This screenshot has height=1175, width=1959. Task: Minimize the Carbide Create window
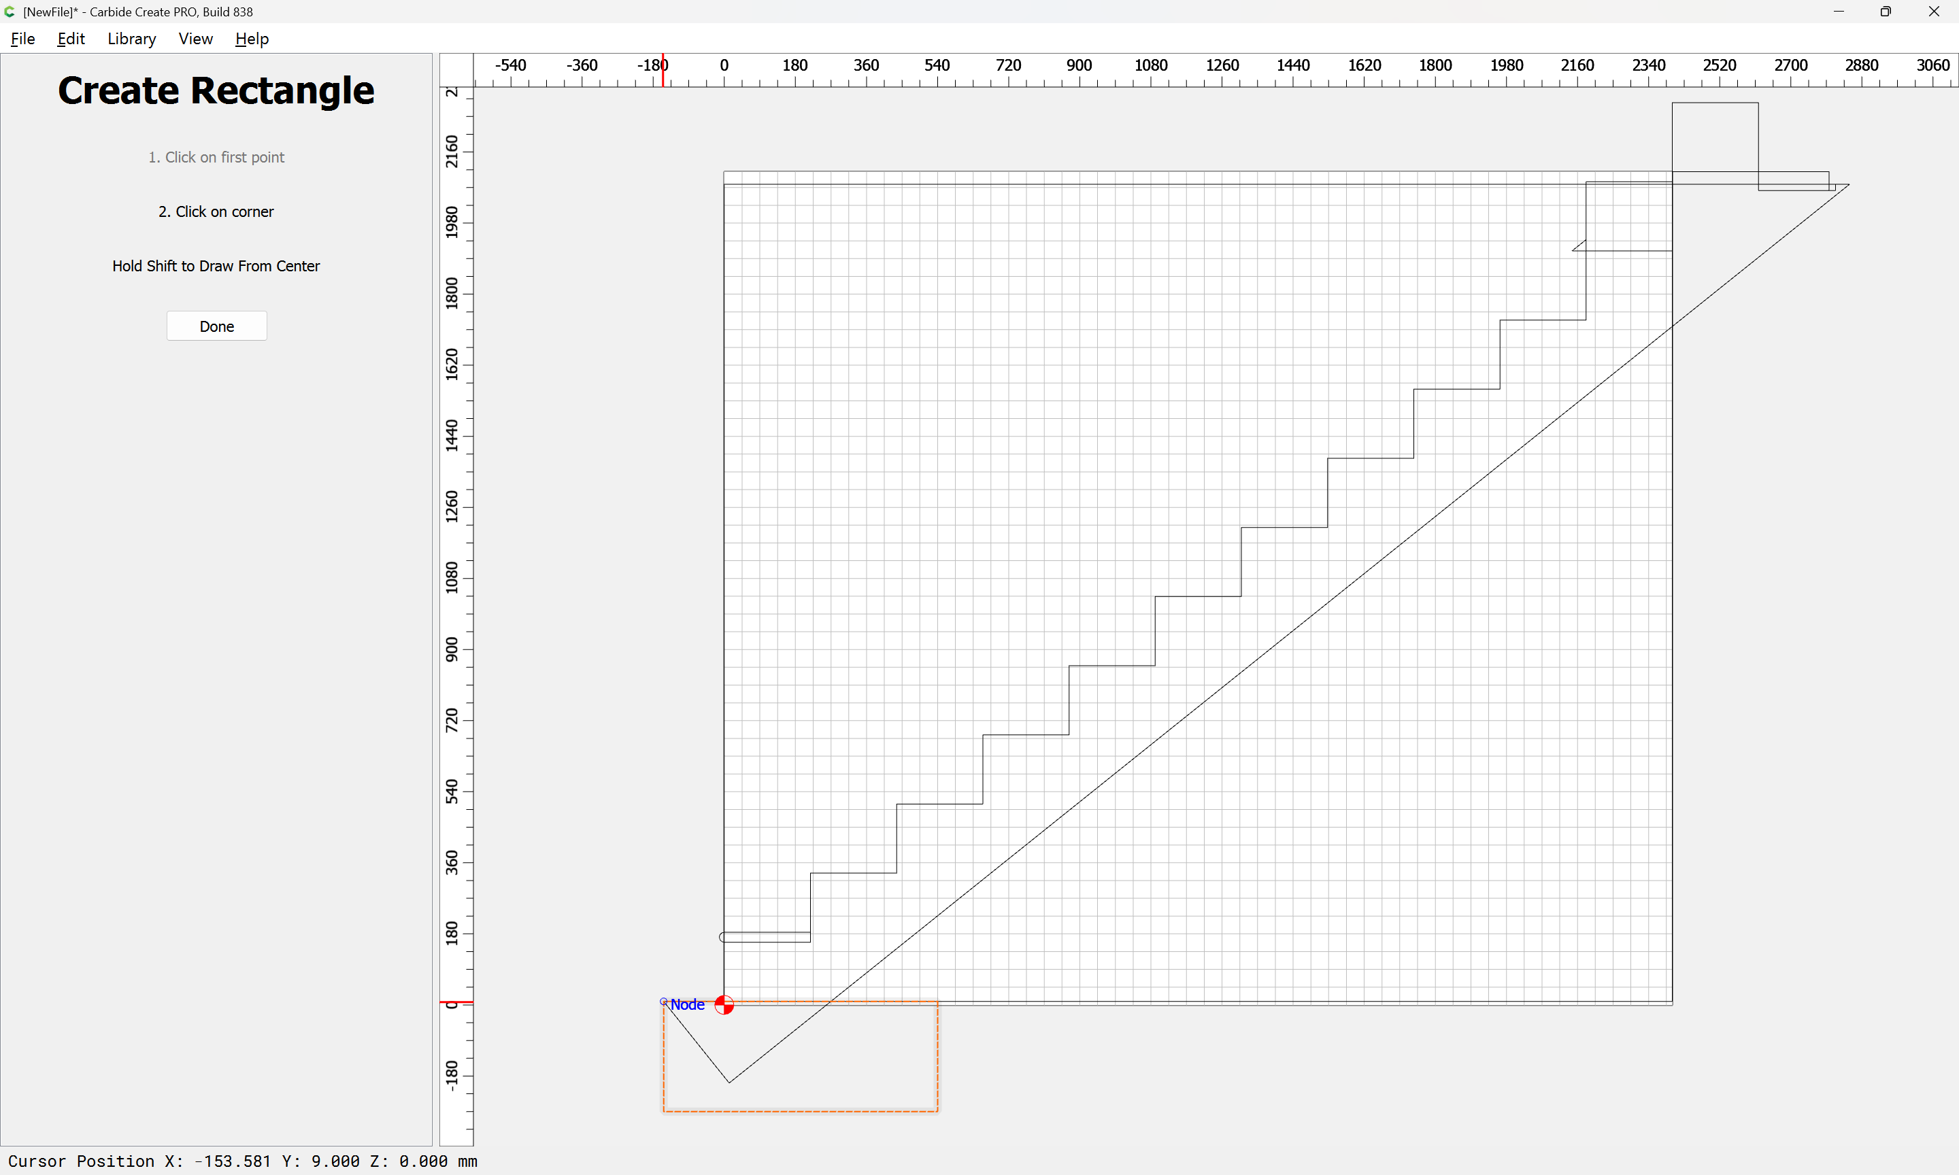click(1839, 12)
